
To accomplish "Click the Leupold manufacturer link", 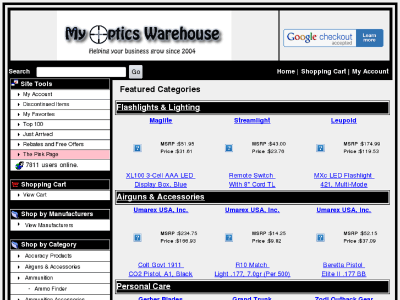I will click(344, 120).
